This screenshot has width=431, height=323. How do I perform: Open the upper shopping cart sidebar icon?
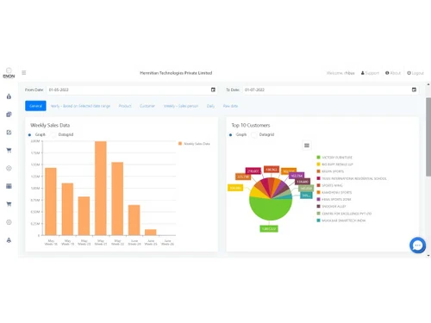coord(9,150)
